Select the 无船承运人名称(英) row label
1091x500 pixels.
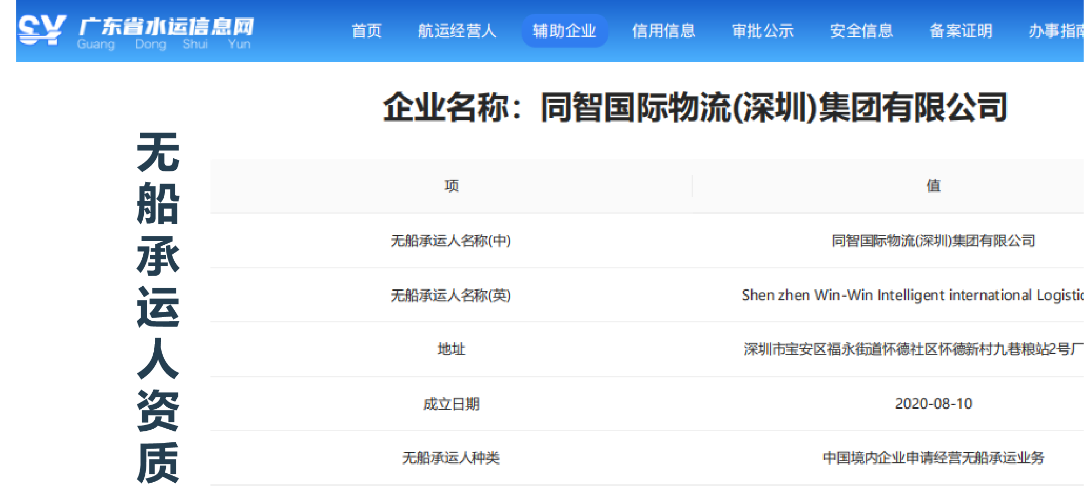tap(451, 295)
